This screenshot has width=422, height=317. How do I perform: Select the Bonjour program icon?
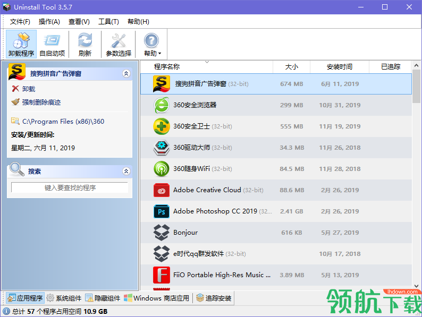[162, 233]
